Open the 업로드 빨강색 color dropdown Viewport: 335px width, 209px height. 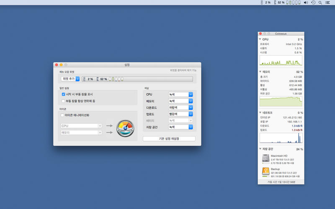(180, 114)
